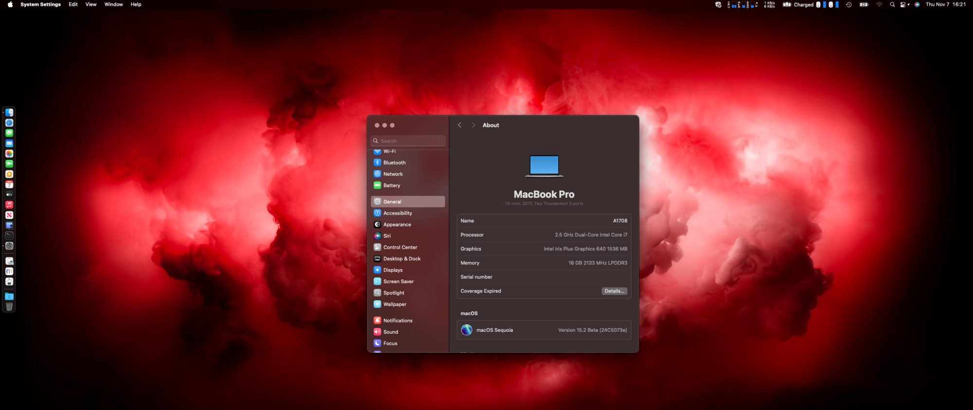Click "13-inch, 2017, Two Thunderbolt 3 ports" subtitle

[x=544, y=204]
